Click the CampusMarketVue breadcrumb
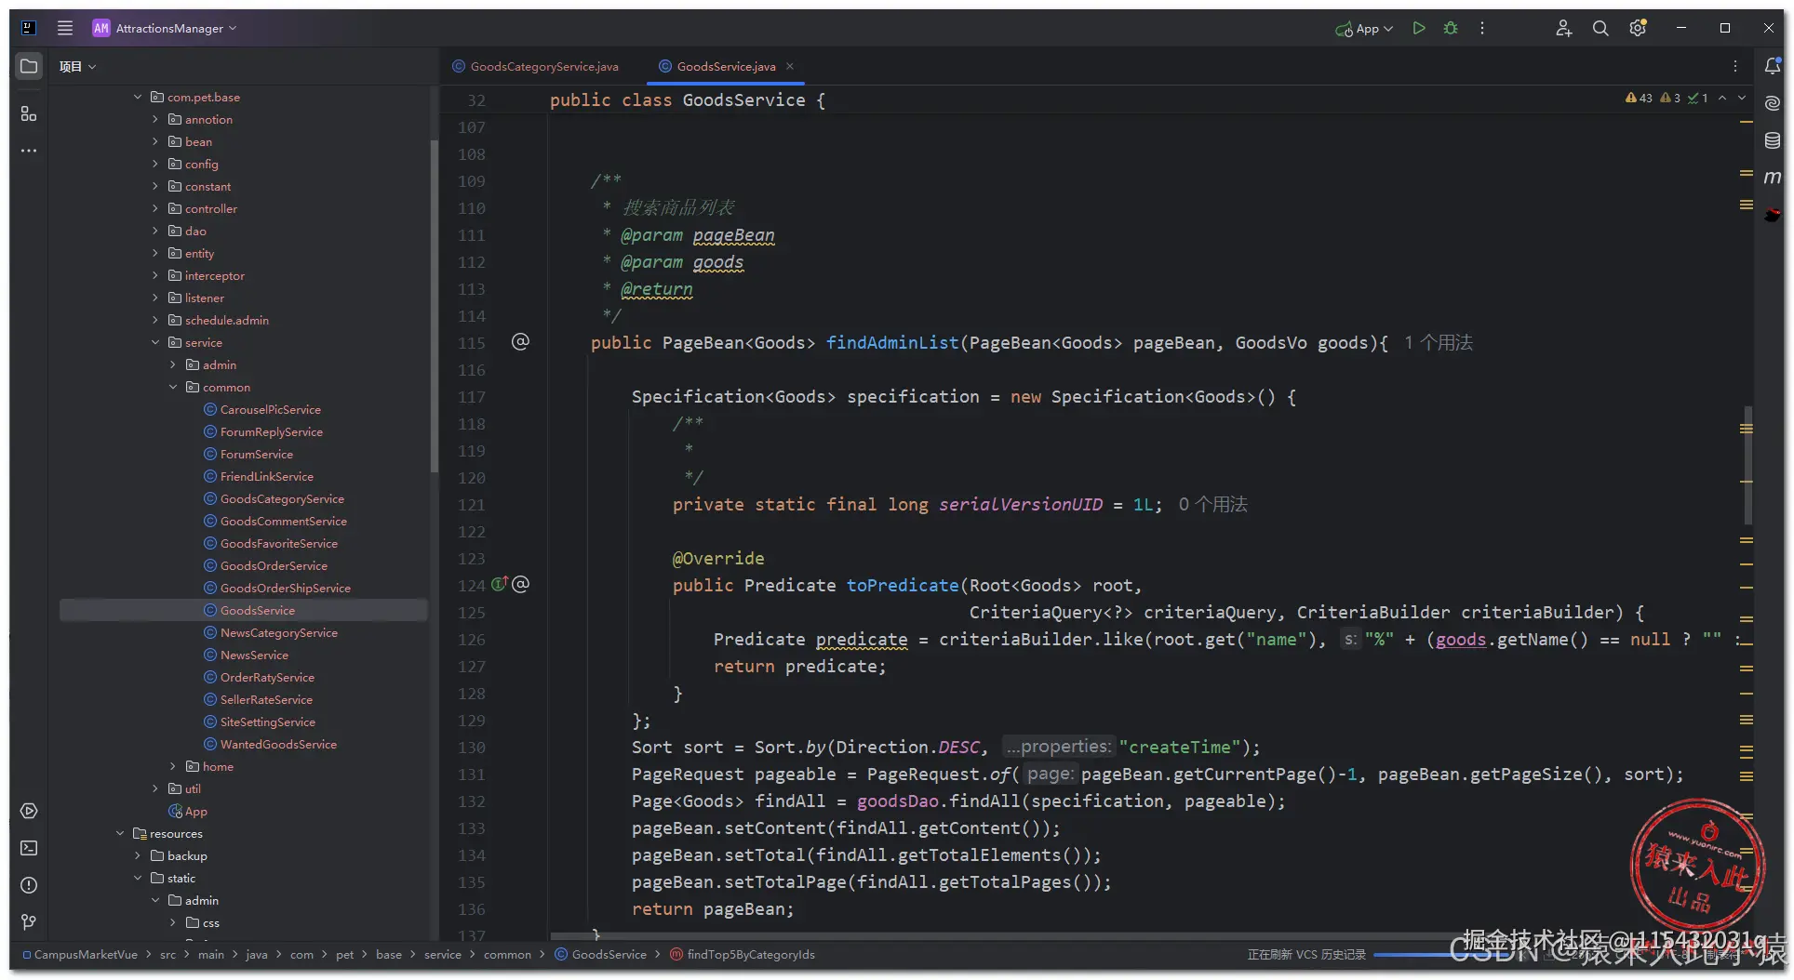 coord(80,954)
